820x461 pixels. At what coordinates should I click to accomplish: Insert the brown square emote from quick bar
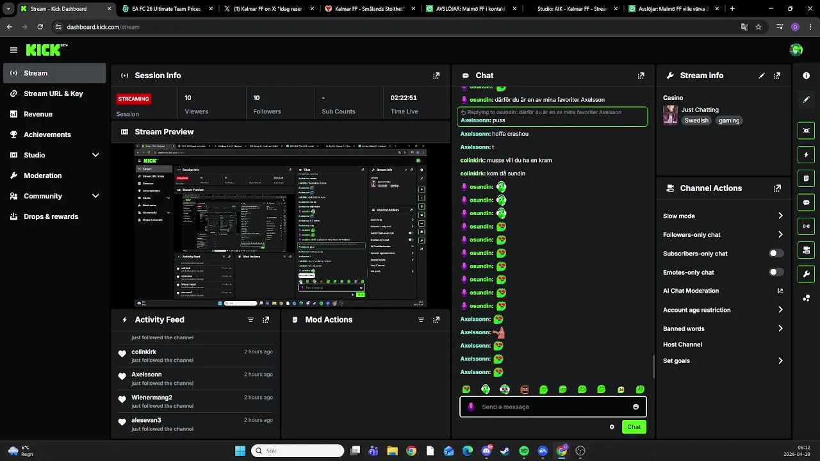[524, 389]
